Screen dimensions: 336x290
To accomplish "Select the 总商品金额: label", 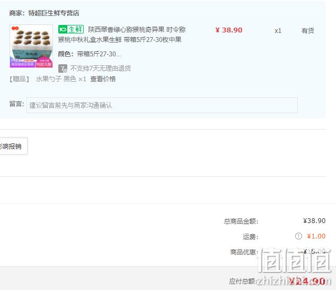I will point(241,221).
